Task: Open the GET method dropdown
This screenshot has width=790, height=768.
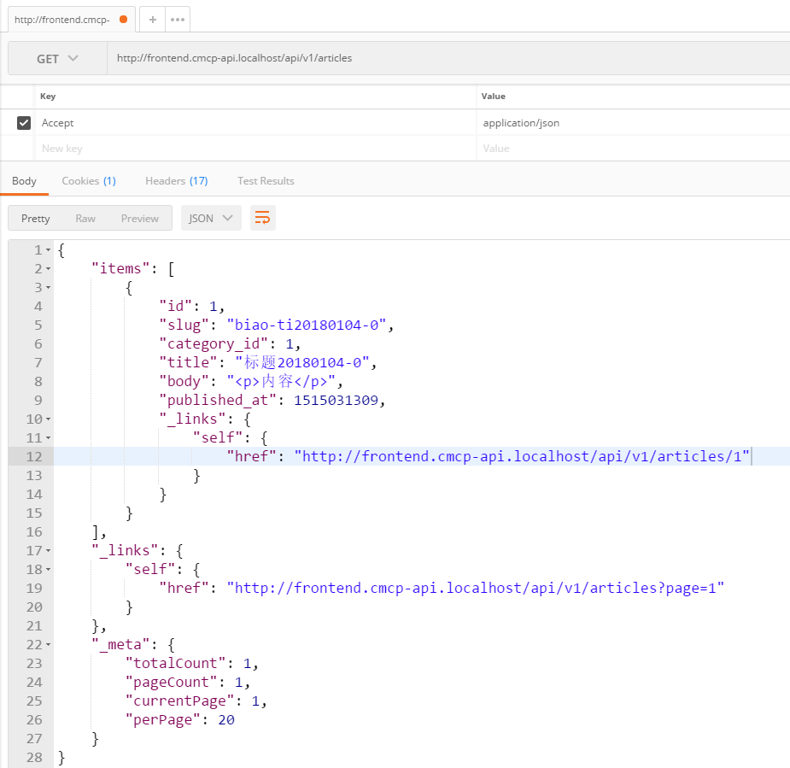Action: pos(57,58)
